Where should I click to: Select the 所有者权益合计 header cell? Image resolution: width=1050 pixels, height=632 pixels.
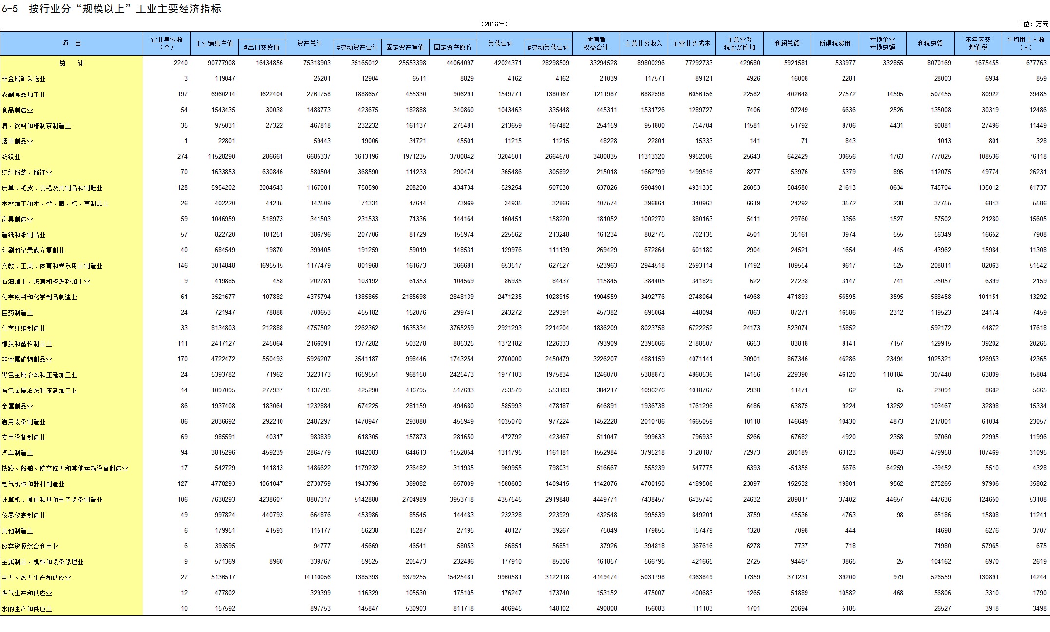click(x=596, y=43)
